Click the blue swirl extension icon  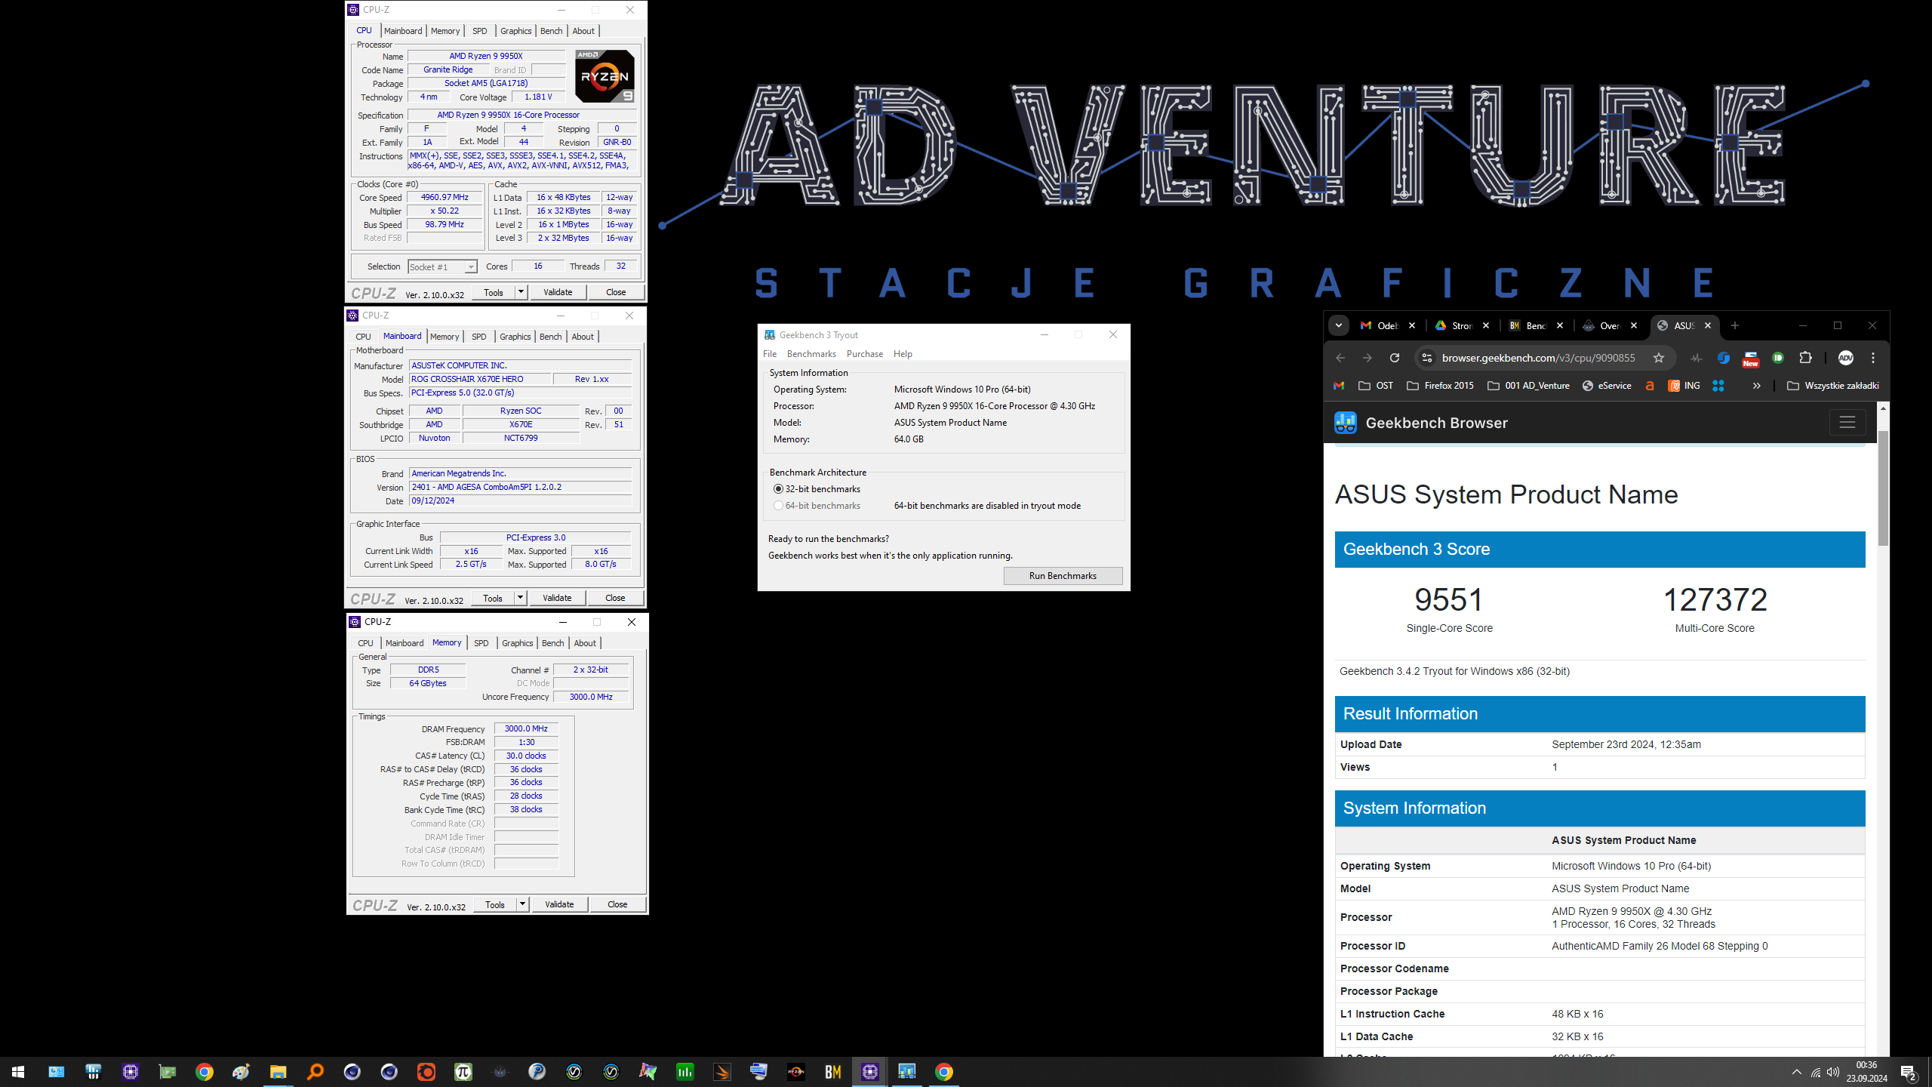point(1723,358)
